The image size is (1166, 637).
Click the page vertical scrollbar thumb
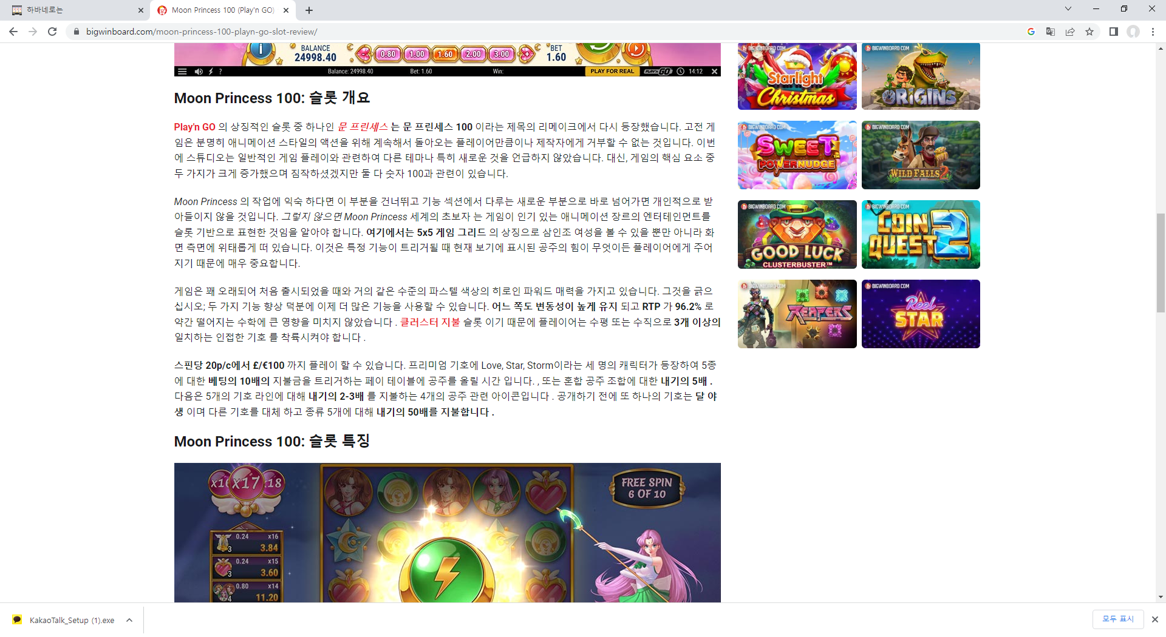(x=1161, y=263)
